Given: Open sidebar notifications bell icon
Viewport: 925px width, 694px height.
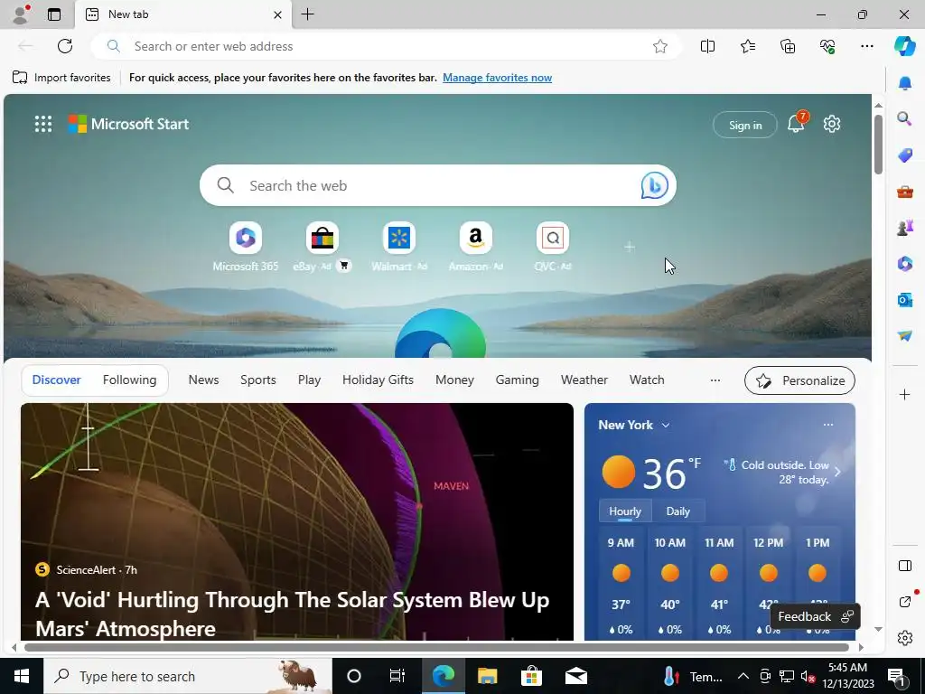Looking at the screenshot, I should coord(904,83).
